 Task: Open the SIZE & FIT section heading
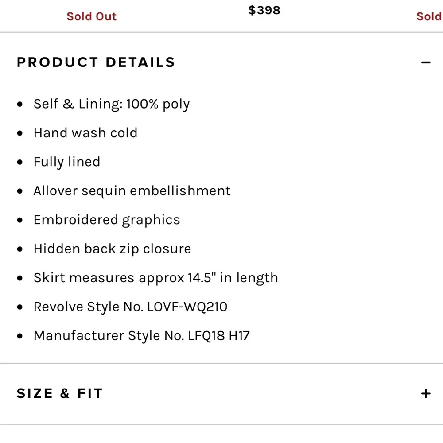coord(60,393)
